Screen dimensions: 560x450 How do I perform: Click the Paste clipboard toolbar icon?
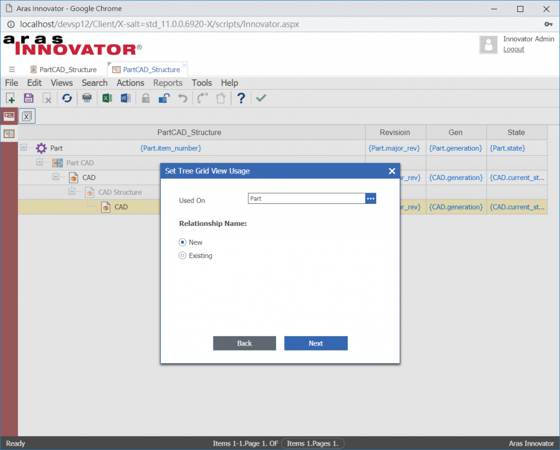click(x=221, y=98)
